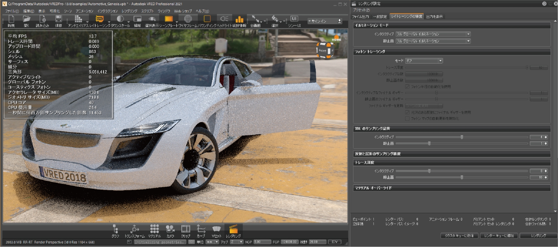Collapse the 反射と屈折のサンプリング精度 section

tap(452, 154)
